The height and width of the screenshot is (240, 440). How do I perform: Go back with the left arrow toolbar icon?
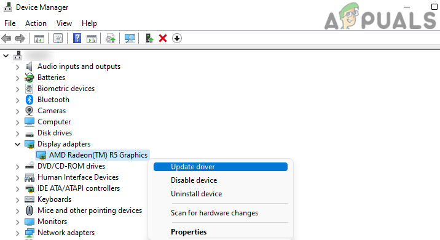point(6,38)
